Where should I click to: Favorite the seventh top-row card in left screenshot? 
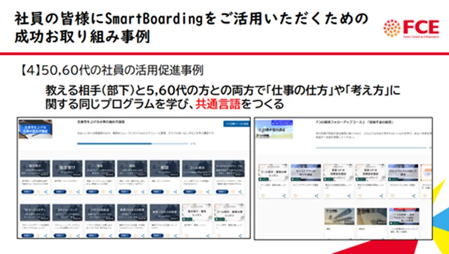[232, 192]
